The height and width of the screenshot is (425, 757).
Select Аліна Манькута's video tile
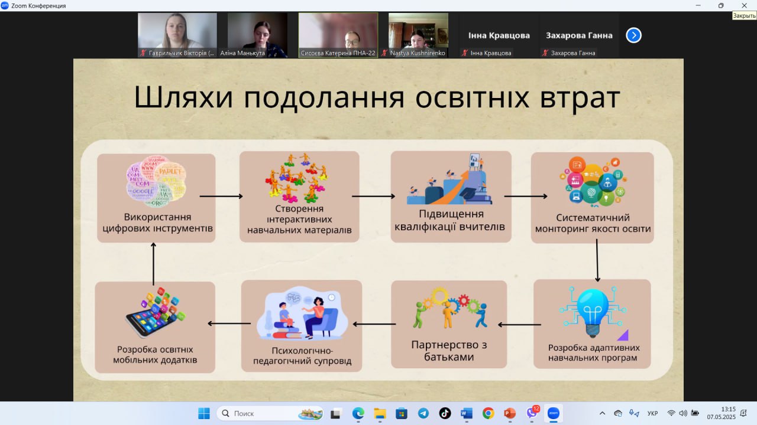pos(257,35)
